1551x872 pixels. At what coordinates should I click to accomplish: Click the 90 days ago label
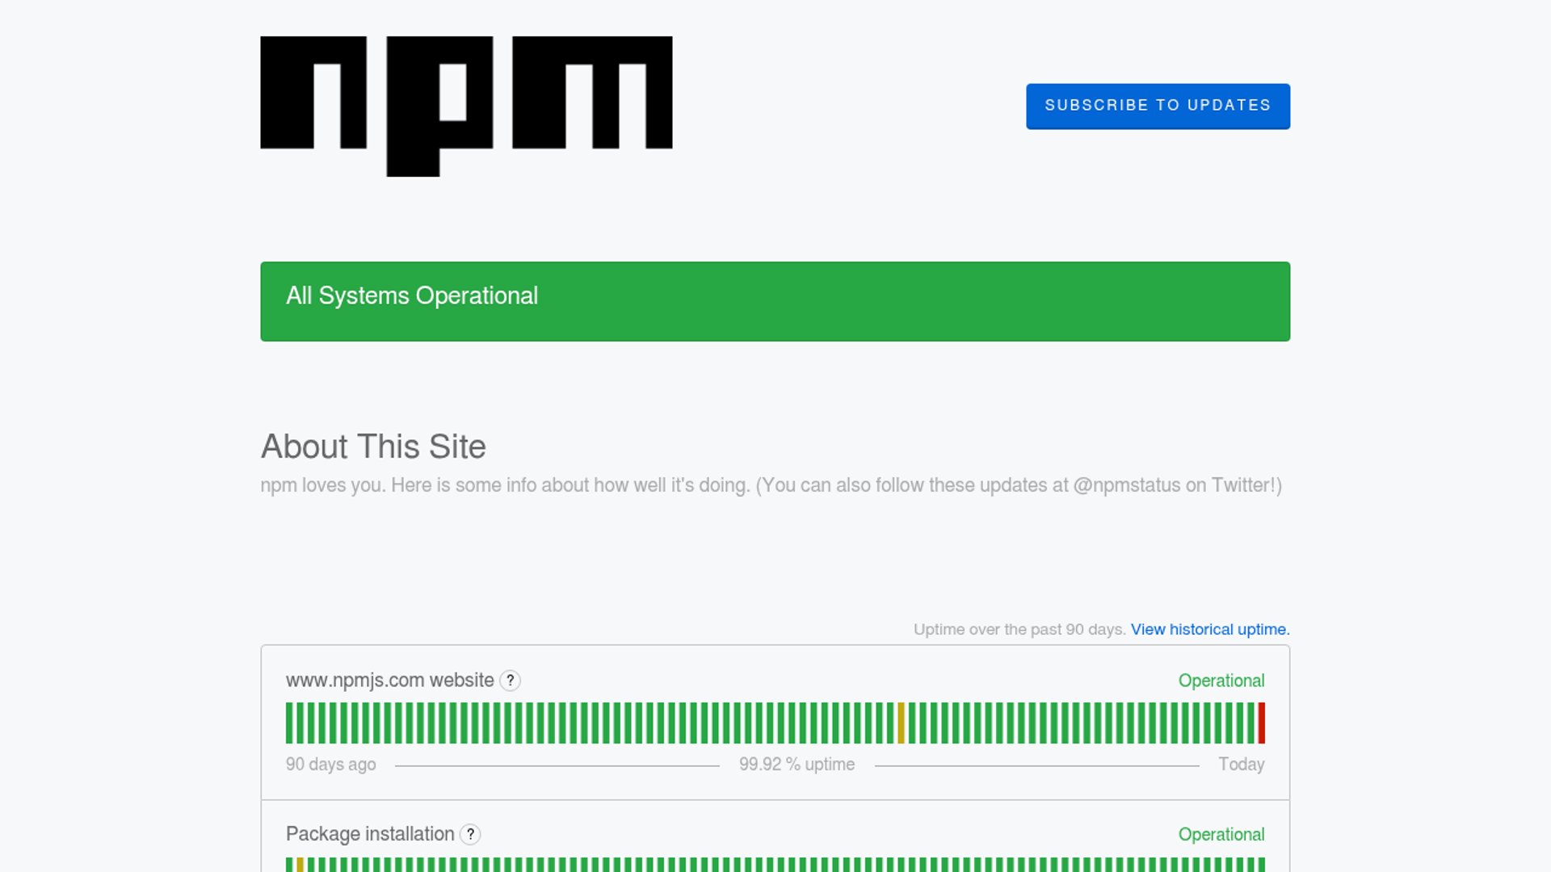(x=330, y=764)
